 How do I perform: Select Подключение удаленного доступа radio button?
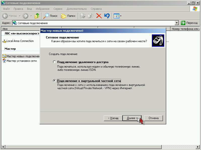[x=54, y=62]
